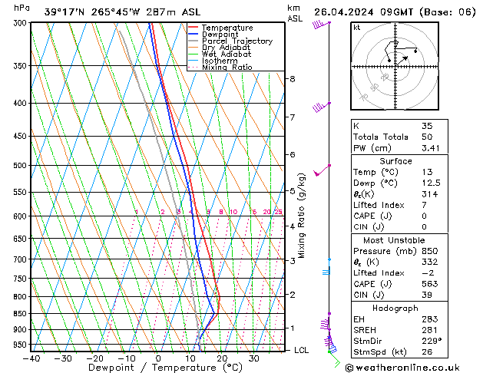Click the Hodograph table heading
Screen dimensions: 483x373
(x=395, y=307)
